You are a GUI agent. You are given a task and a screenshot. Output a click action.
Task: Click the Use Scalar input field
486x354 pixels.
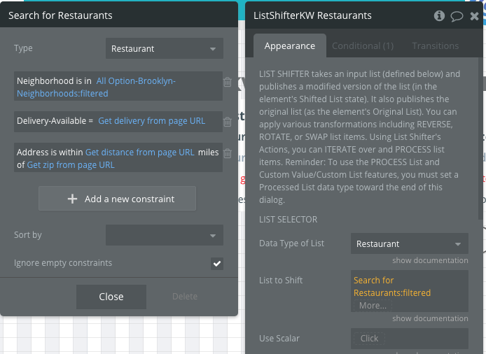[x=409, y=339]
